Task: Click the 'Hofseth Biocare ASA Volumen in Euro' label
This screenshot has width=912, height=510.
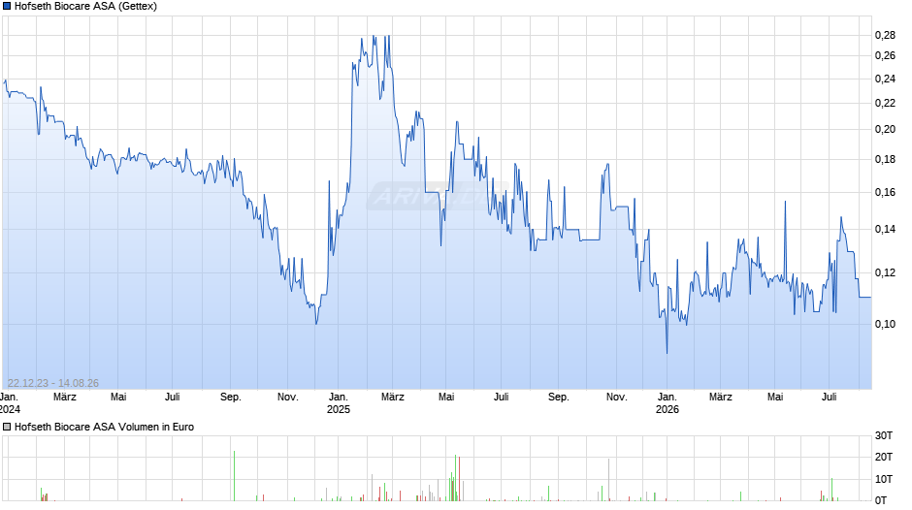Action: pos(104,427)
